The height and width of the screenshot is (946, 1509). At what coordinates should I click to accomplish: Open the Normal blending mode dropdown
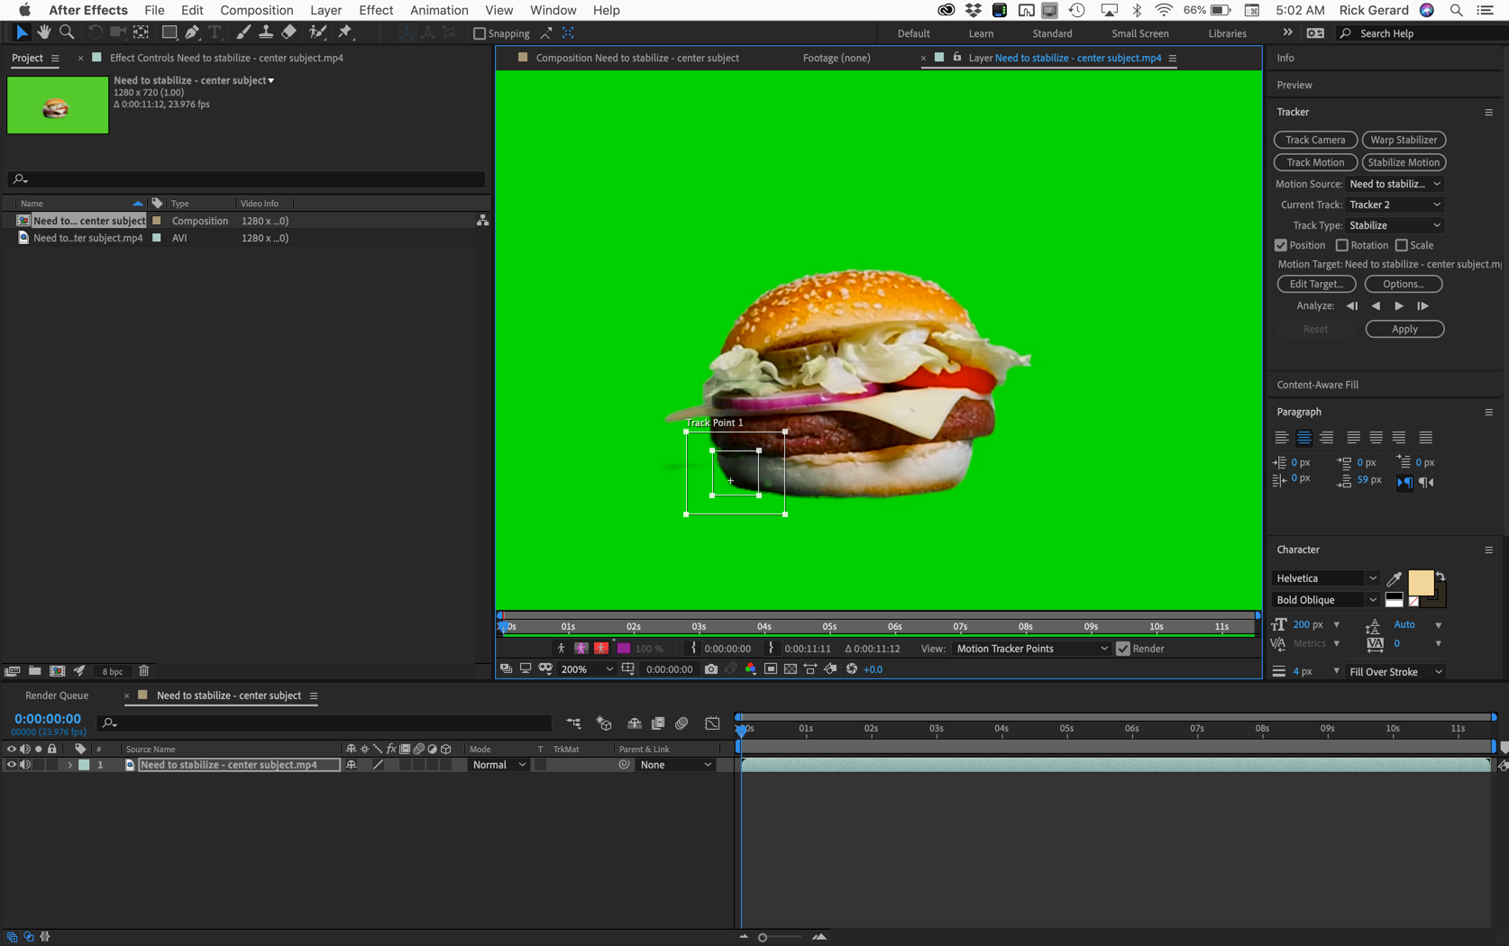[498, 765]
